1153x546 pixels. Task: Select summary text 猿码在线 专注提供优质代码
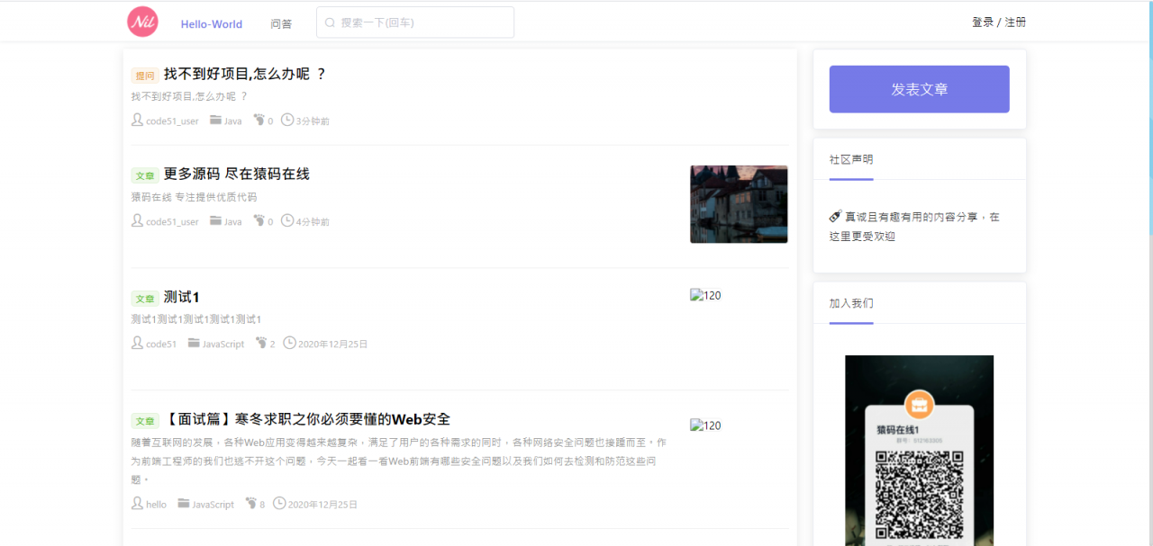[x=194, y=197]
